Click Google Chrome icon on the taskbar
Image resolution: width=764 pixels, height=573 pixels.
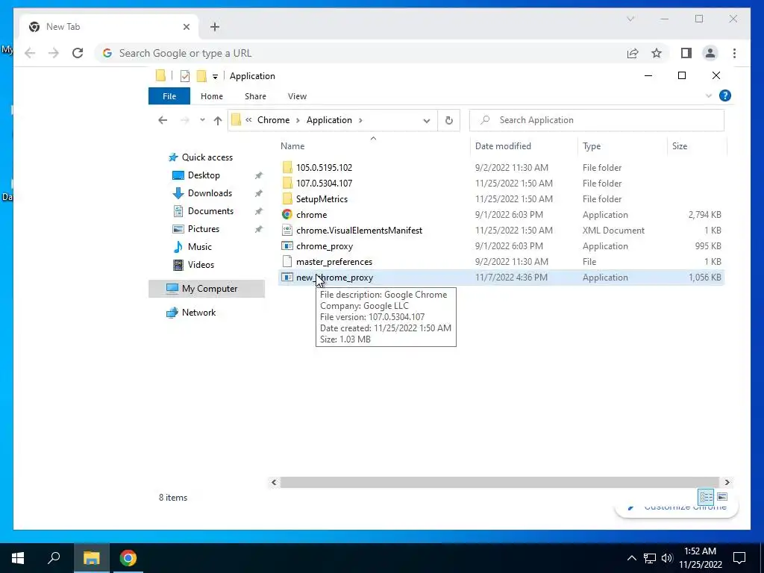(x=128, y=558)
